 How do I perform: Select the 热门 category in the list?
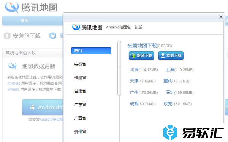[91, 50]
